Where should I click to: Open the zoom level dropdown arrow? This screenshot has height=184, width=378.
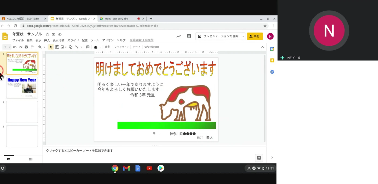[44, 47]
